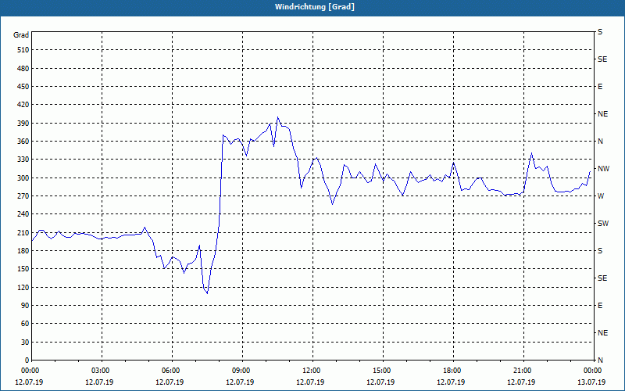Select the "06:00" time label

170,371
